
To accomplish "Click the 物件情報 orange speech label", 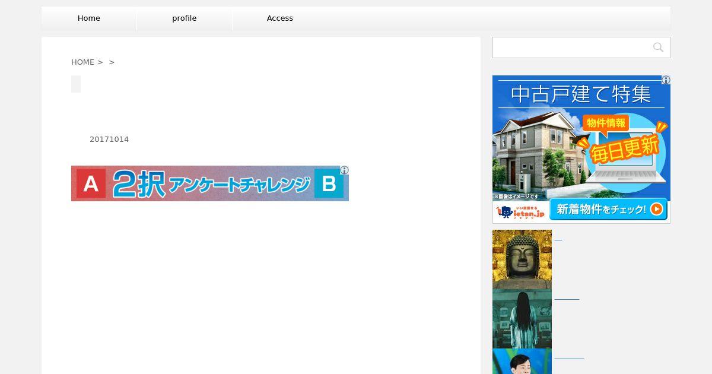I will [606, 123].
